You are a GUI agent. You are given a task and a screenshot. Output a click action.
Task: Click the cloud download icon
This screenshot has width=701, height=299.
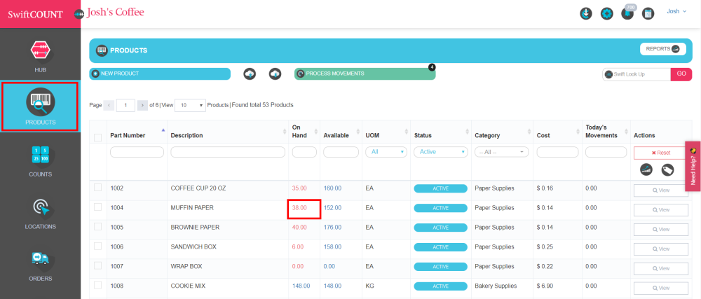(275, 74)
